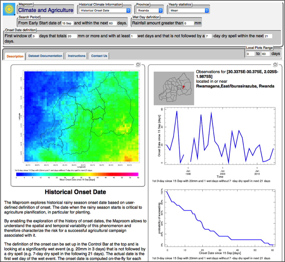Go to the Contact Us tab

(99, 56)
